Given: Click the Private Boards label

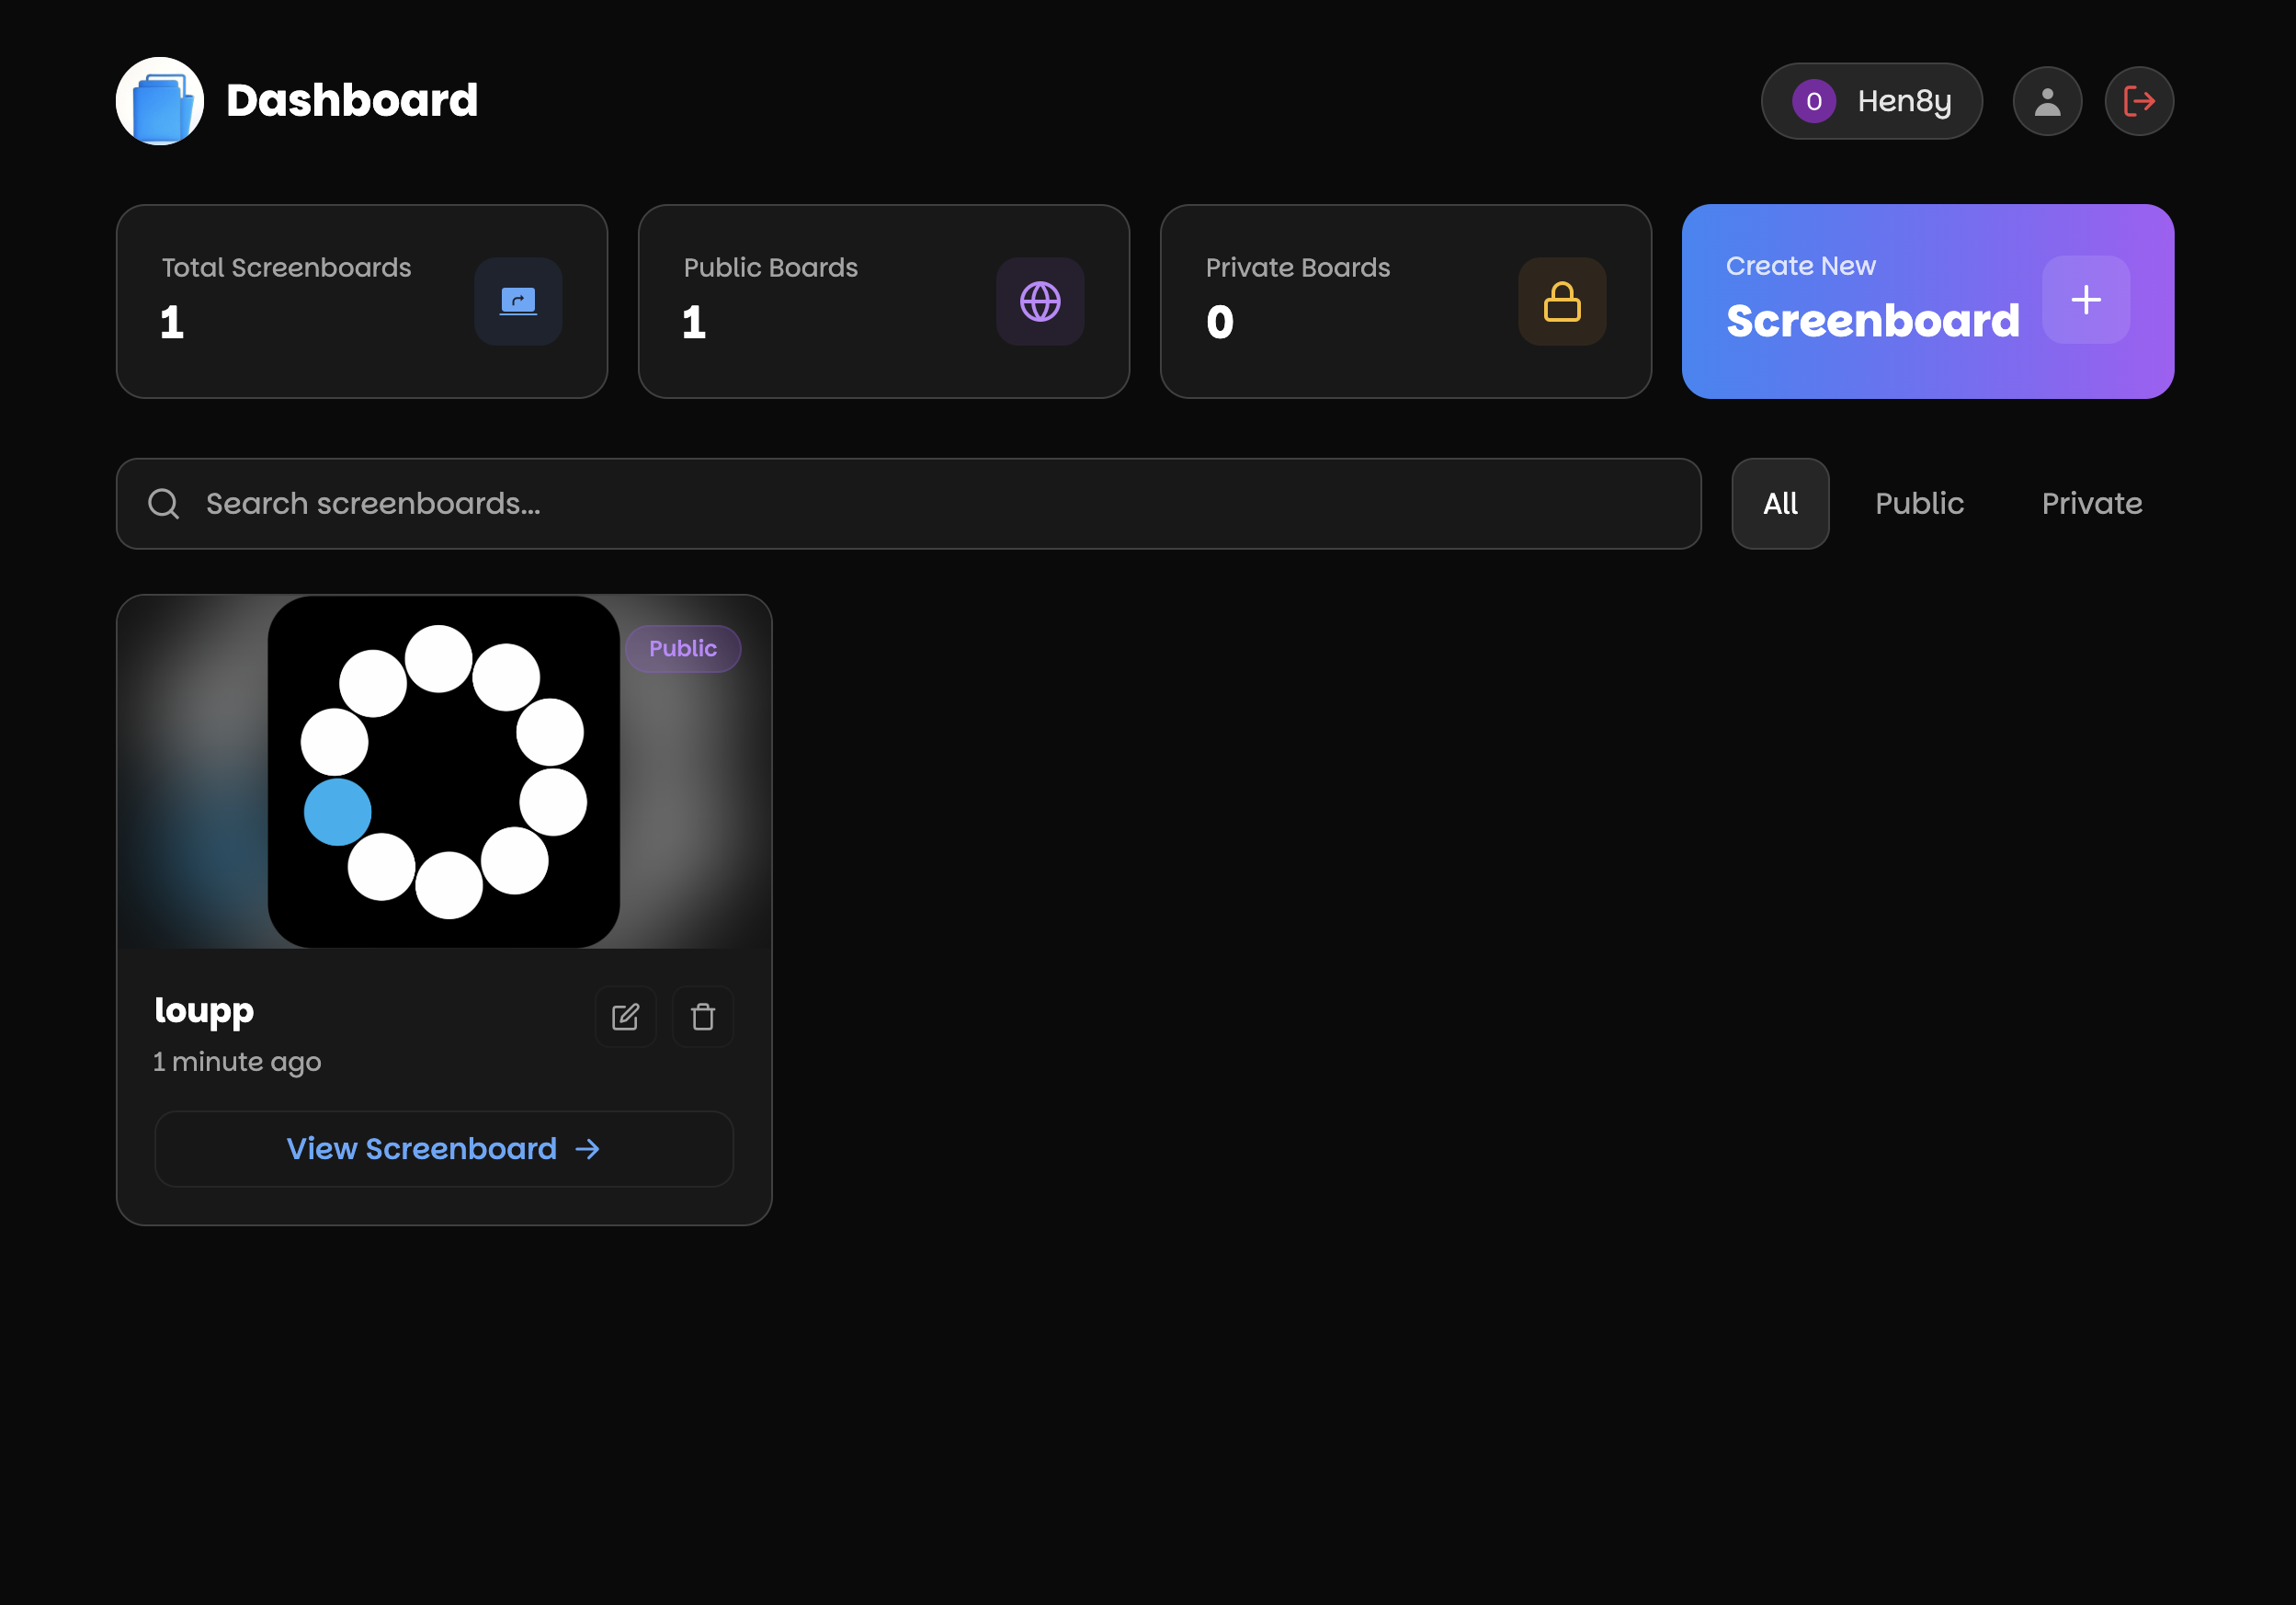Looking at the screenshot, I should tap(1297, 267).
